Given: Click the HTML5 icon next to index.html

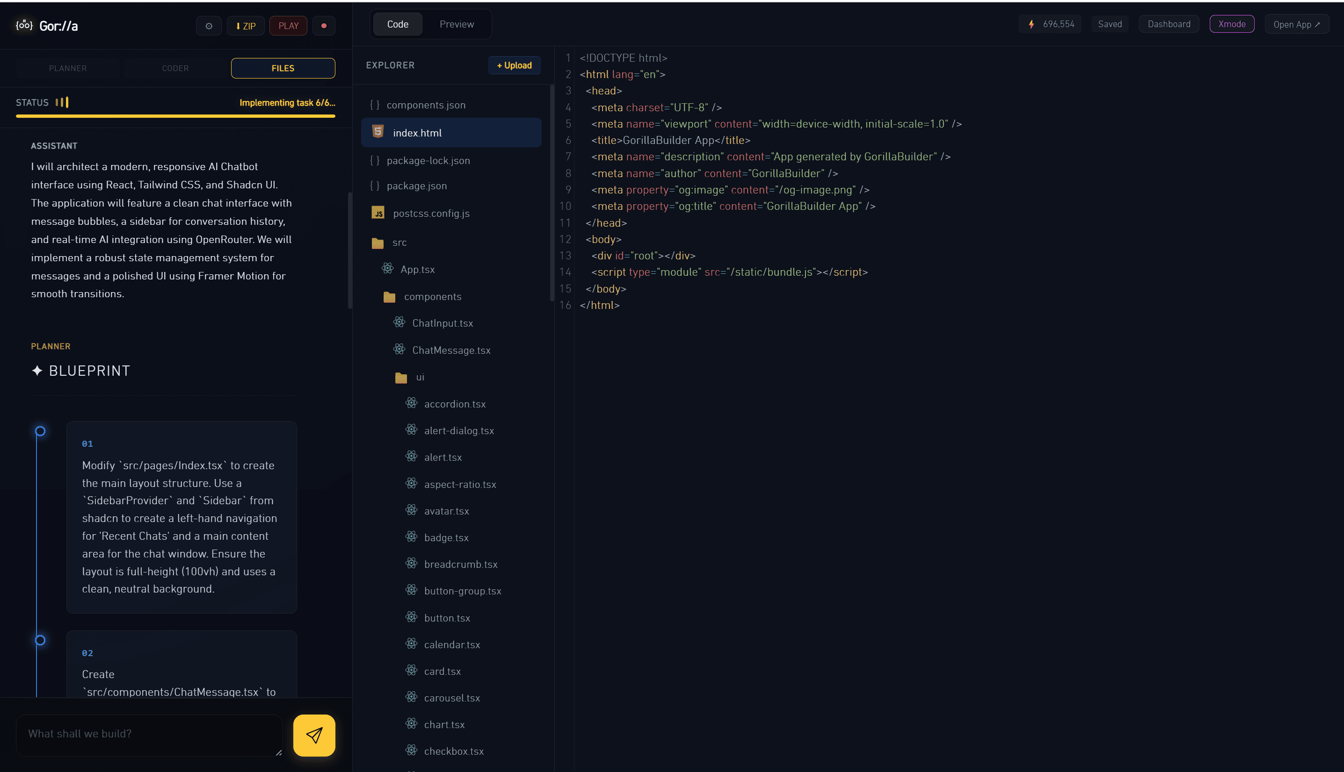Looking at the screenshot, I should [378, 131].
